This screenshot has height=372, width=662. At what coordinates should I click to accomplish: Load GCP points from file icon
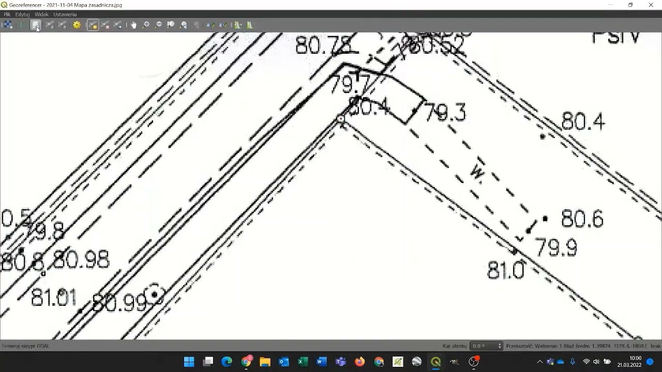click(50, 25)
